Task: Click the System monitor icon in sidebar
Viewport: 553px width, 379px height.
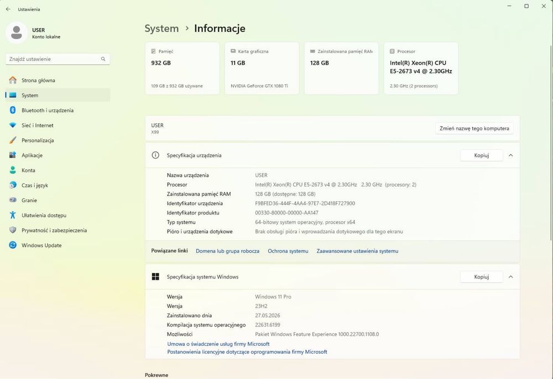Action: point(13,95)
